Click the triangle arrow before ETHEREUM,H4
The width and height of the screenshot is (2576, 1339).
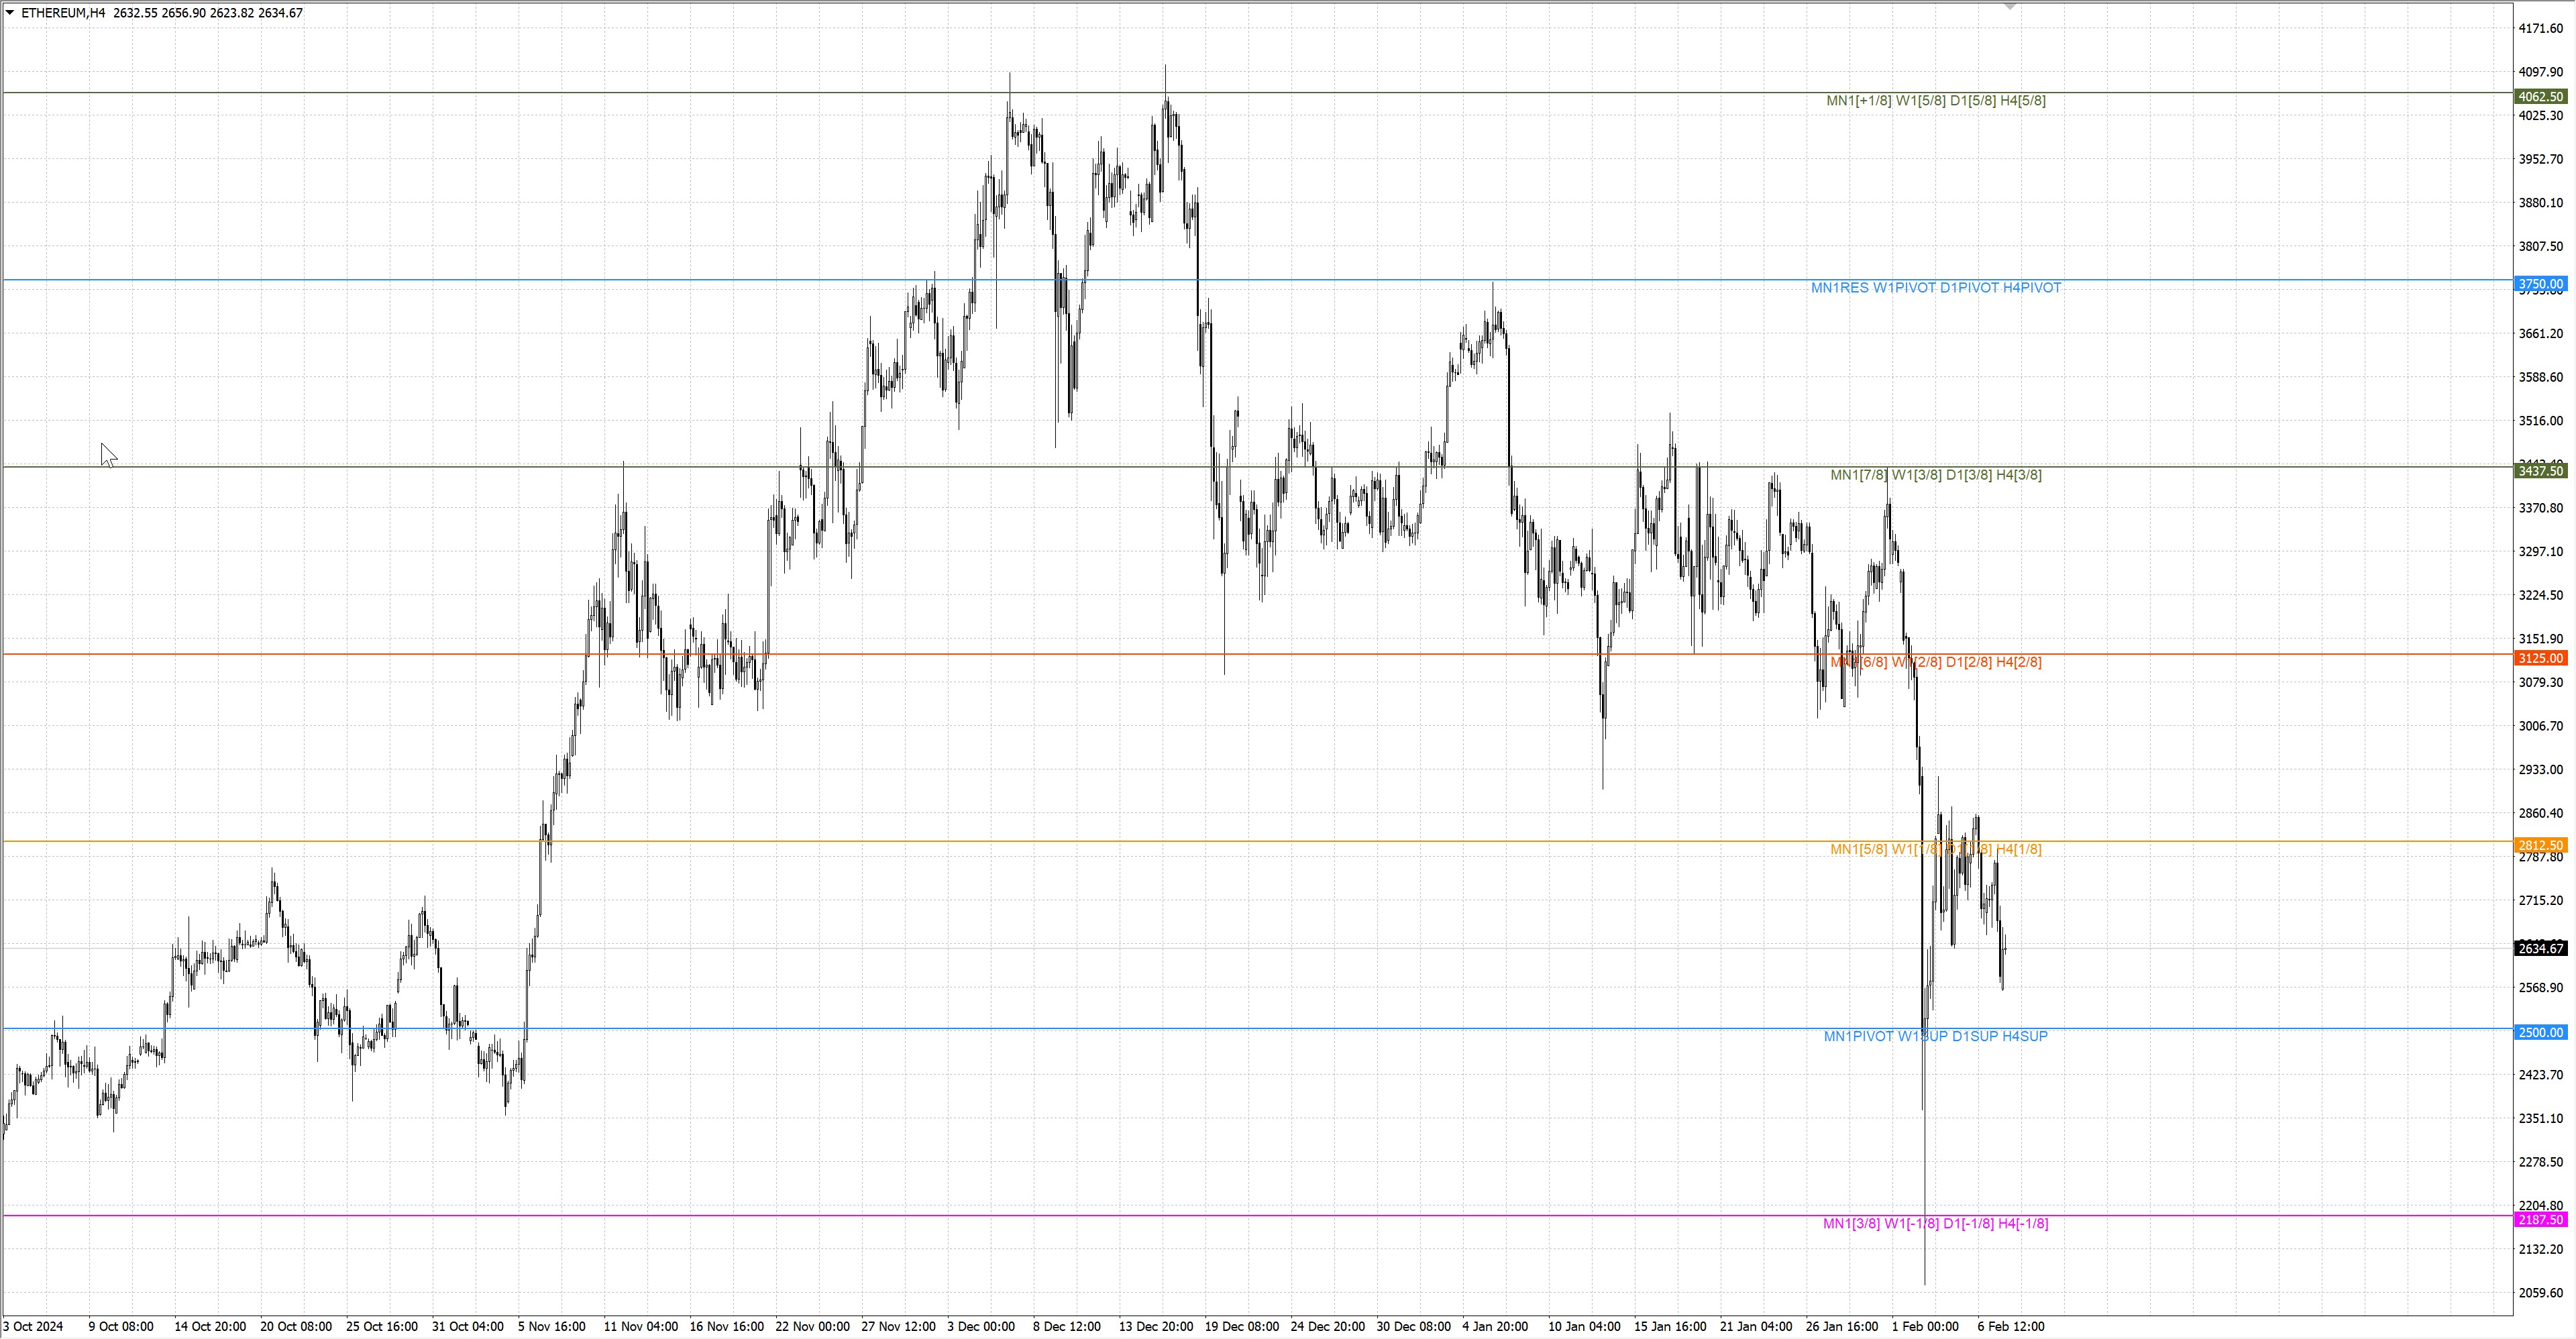click(10, 13)
